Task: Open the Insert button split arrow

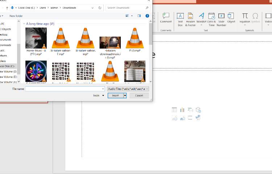Action: [x=125, y=95]
